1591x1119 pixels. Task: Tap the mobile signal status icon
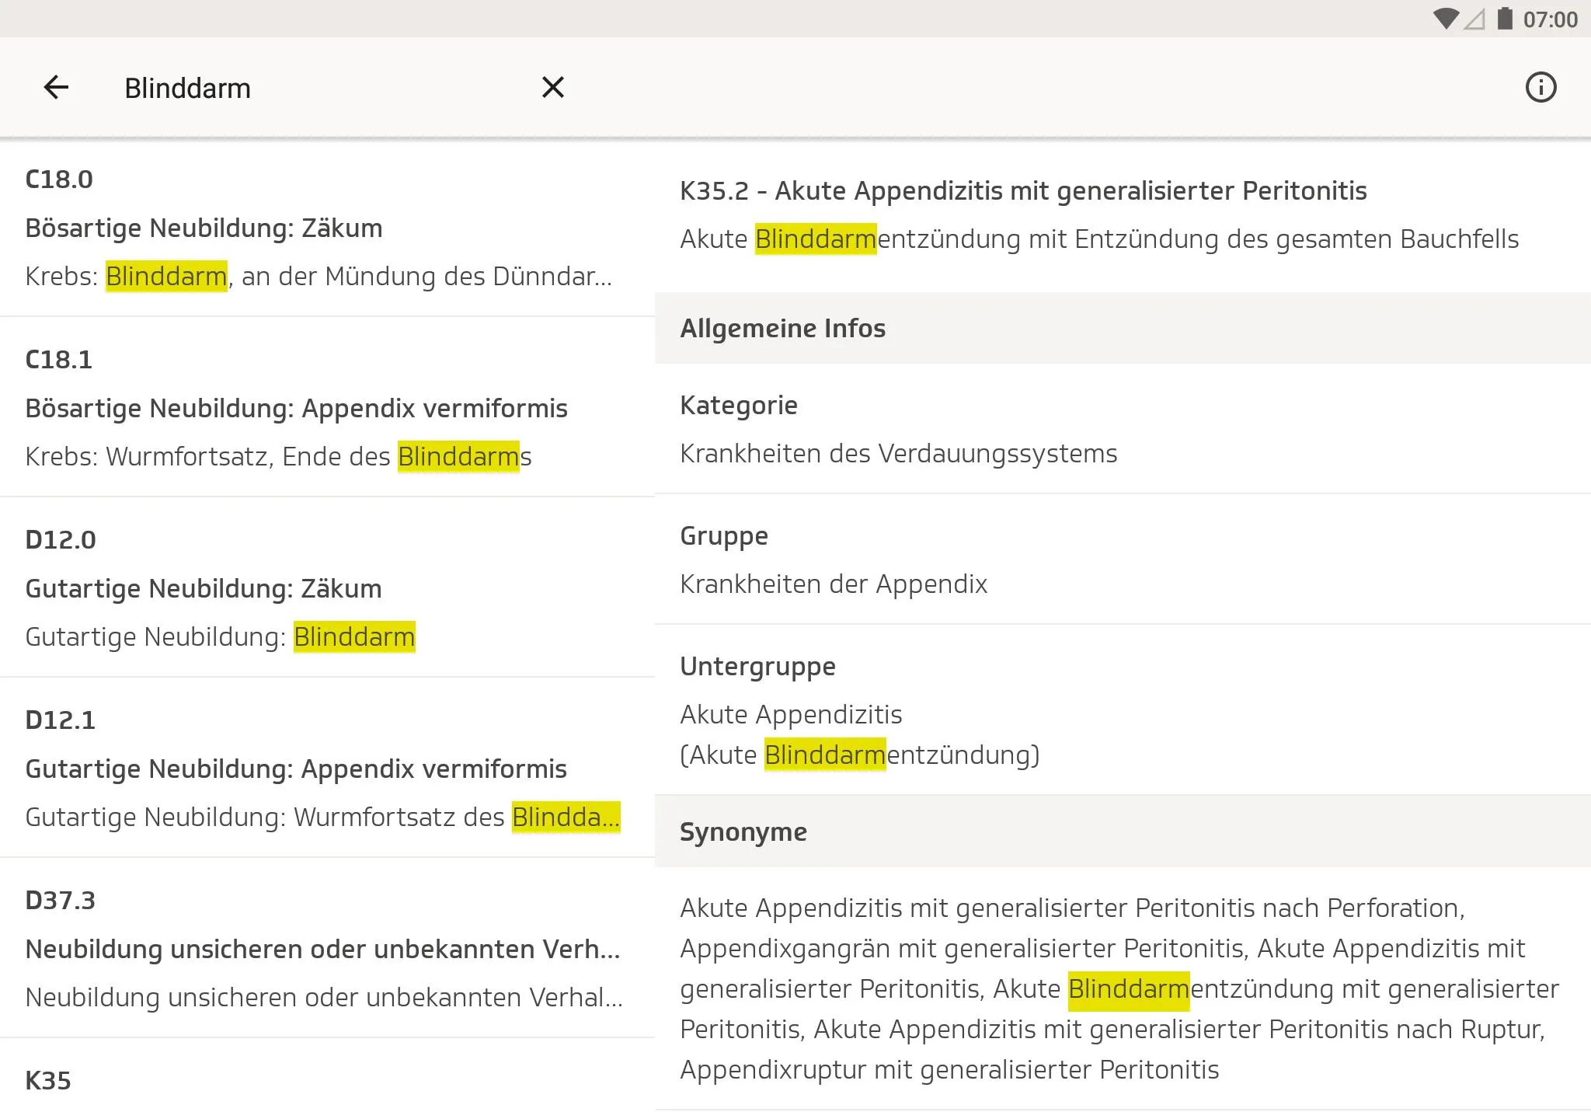coord(1474,19)
